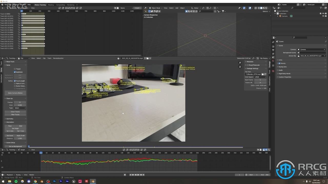
Task: Open the Reconstruction menu in clip editor
Action: (58, 58)
